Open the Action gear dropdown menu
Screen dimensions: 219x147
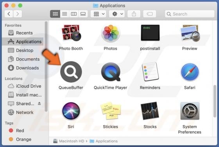tap(117, 14)
